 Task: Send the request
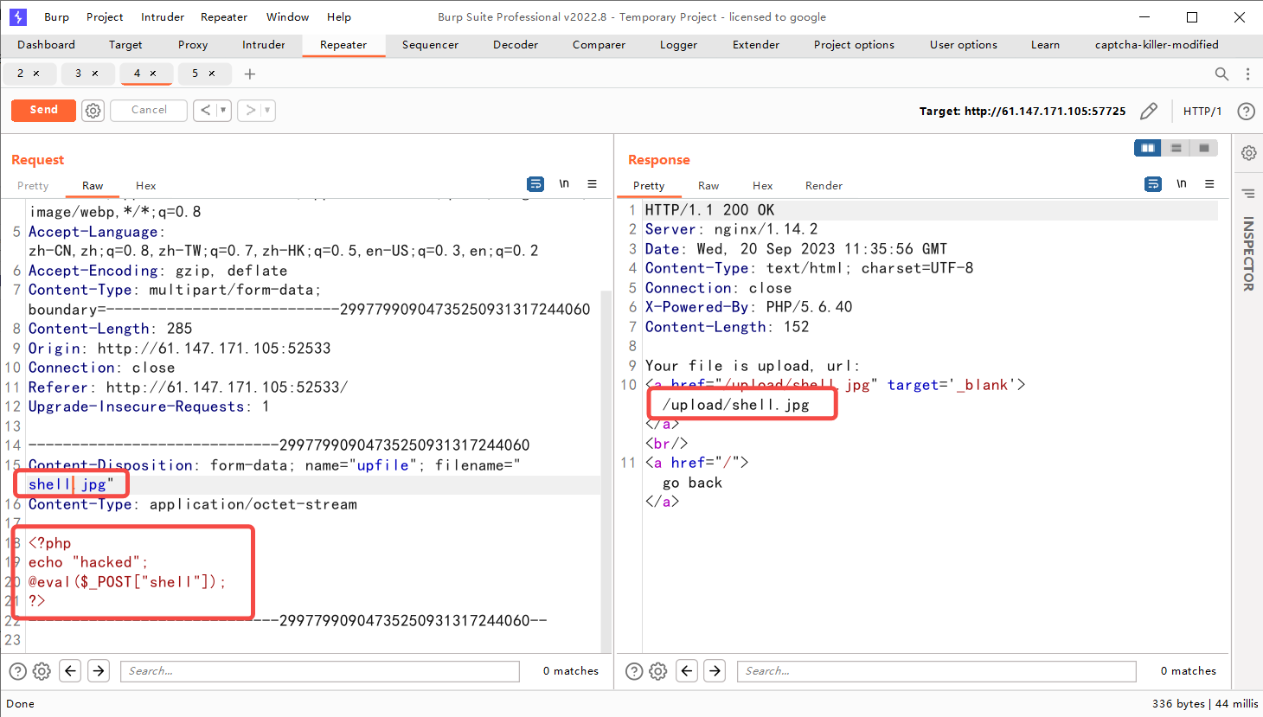[43, 110]
